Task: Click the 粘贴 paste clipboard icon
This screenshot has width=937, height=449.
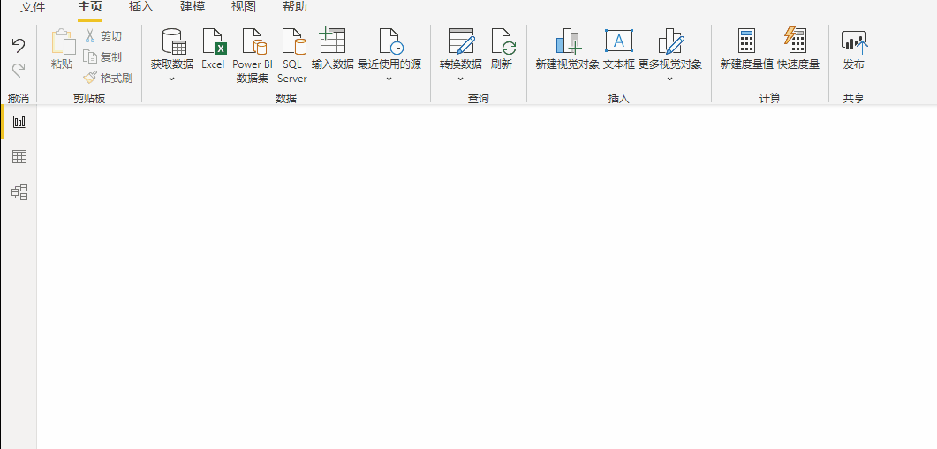Action: (64, 42)
